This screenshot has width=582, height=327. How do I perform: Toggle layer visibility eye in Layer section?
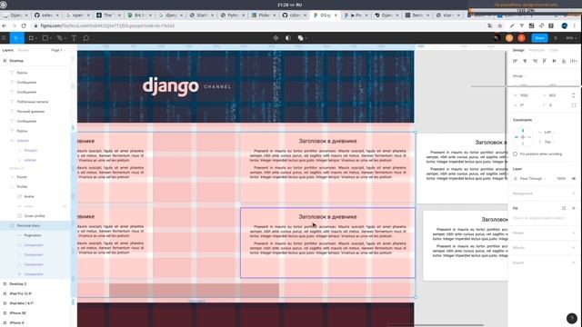coord(574,179)
